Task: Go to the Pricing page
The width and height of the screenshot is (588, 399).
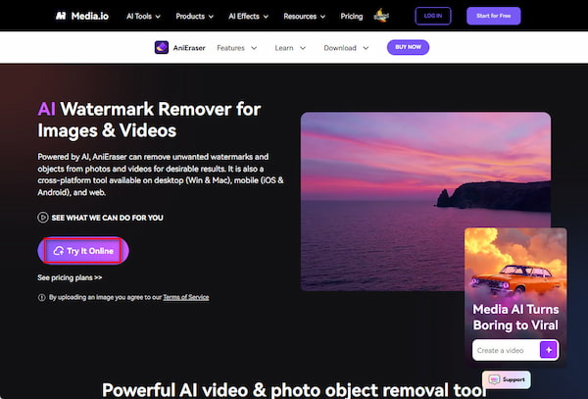Action: coord(351,17)
